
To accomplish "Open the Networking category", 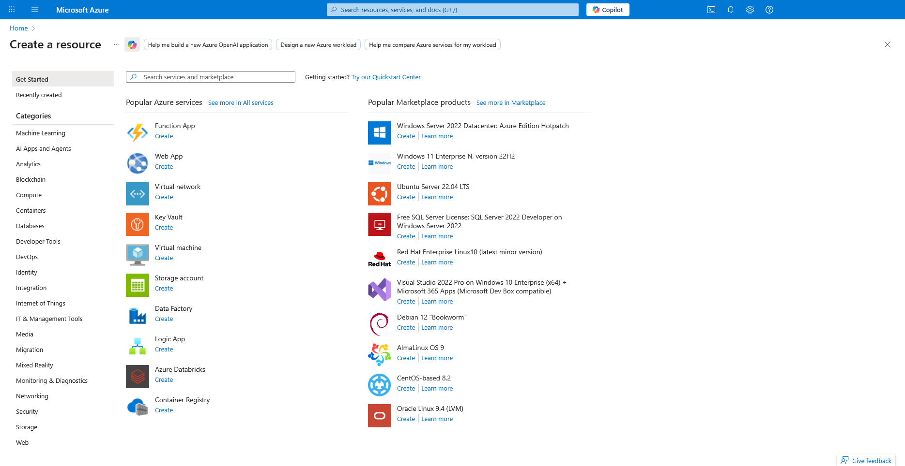I will click(x=32, y=396).
